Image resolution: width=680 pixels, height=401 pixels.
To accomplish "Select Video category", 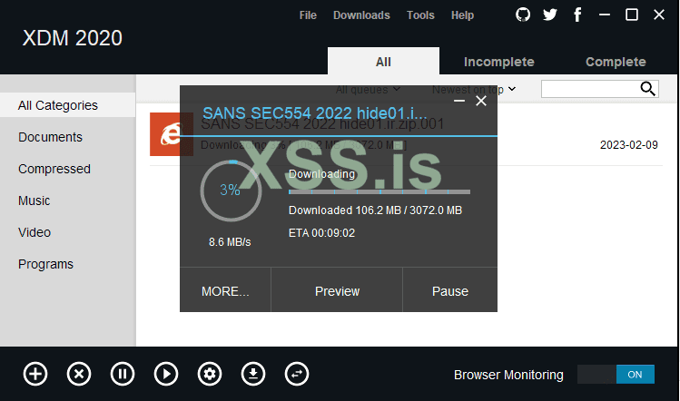I will pos(34,232).
